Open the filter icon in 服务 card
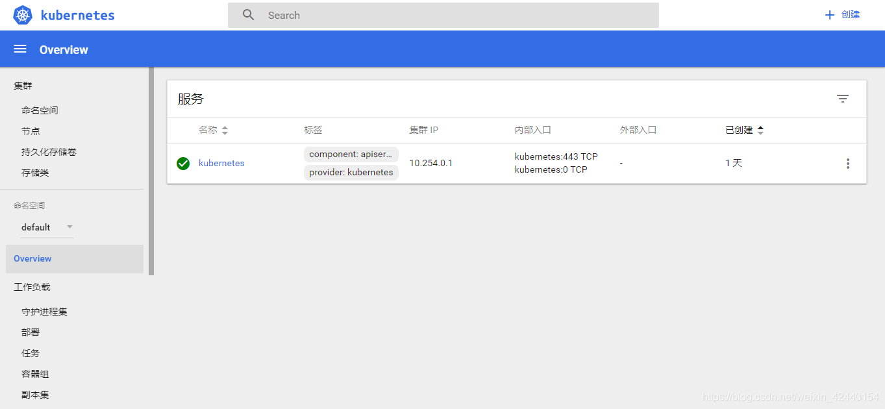This screenshot has height=409, width=885. (x=843, y=99)
